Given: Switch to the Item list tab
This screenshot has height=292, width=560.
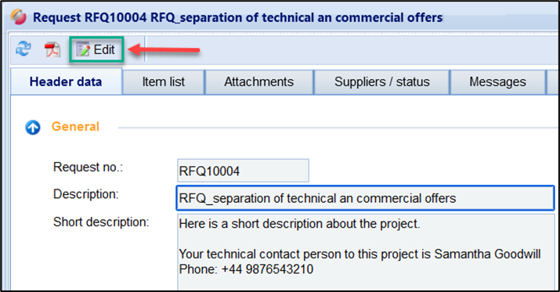Looking at the screenshot, I should (x=164, y=82).
